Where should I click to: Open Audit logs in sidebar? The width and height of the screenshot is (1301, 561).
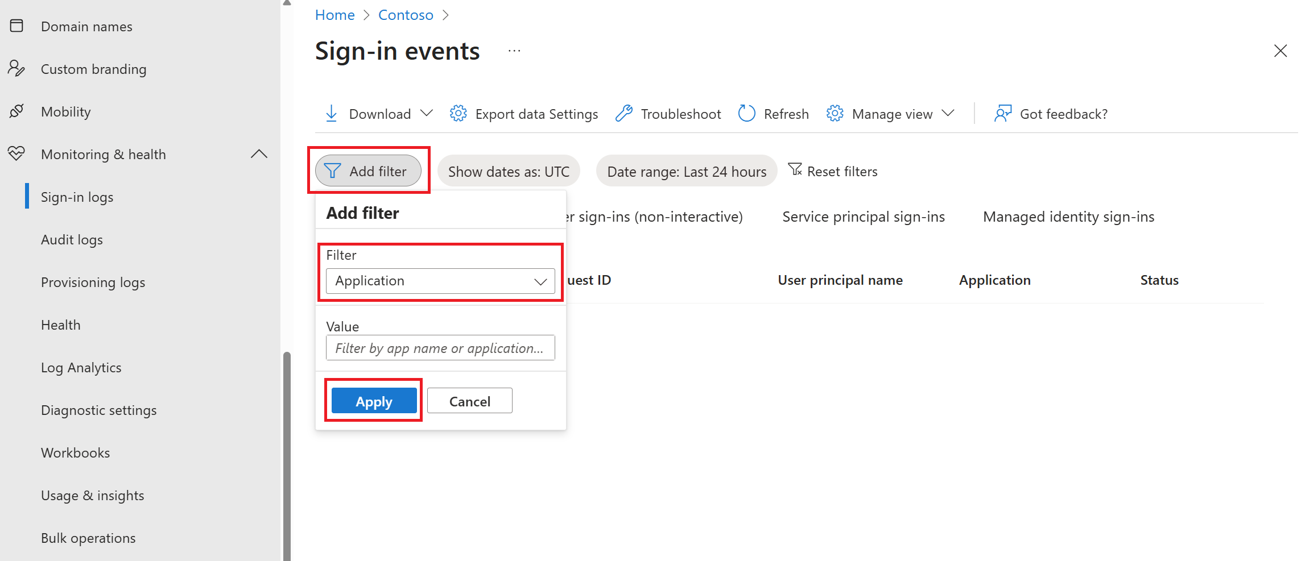pos(72,240)
